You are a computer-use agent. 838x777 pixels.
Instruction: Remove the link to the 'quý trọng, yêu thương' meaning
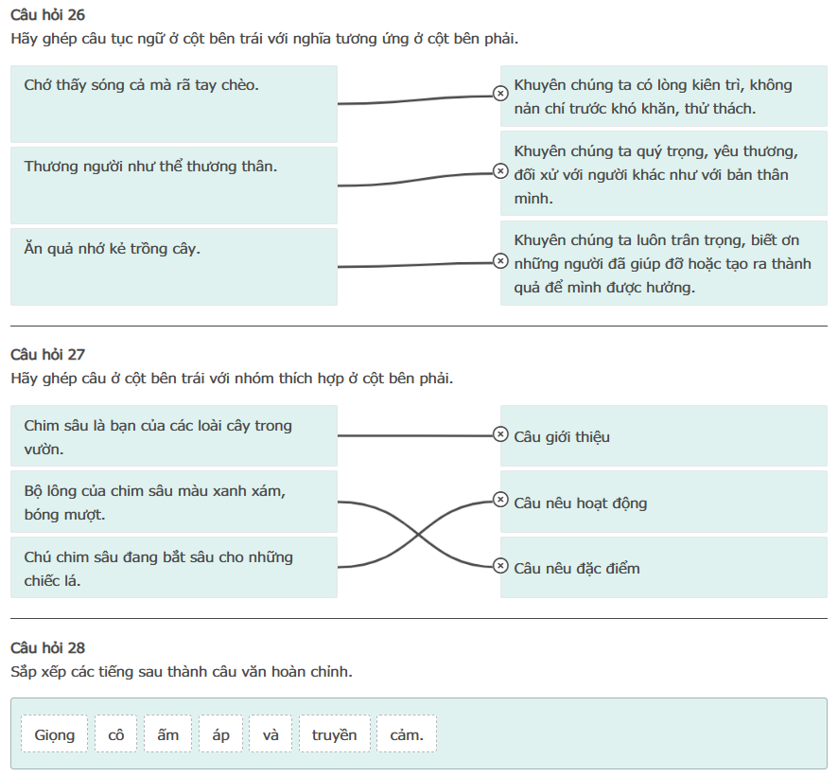[x=500, y=170]
